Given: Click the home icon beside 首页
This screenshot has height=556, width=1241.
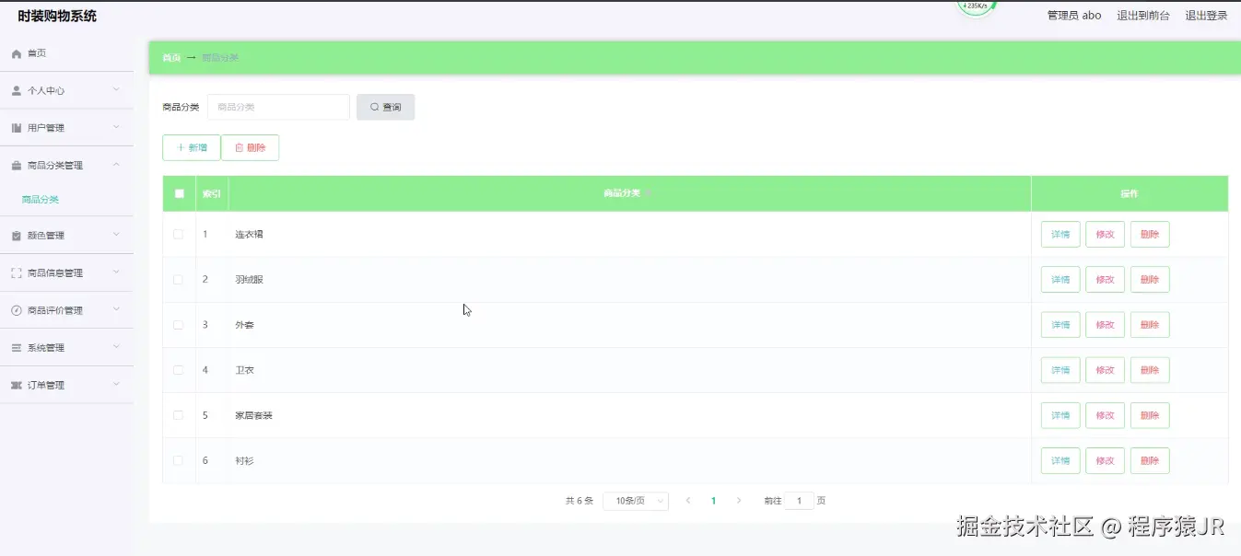Looking at the screenshot, I should click(x=17, y=53).
